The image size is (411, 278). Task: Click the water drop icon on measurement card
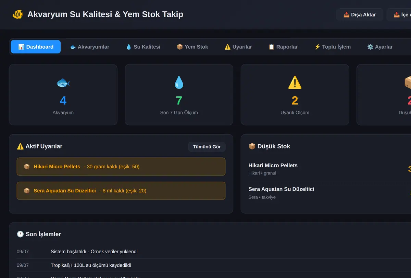179,83
